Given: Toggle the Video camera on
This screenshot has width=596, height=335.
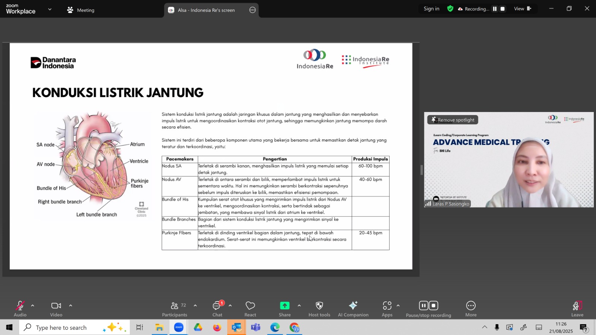Looking at the screenshot, I should click(x=56, y=306).
